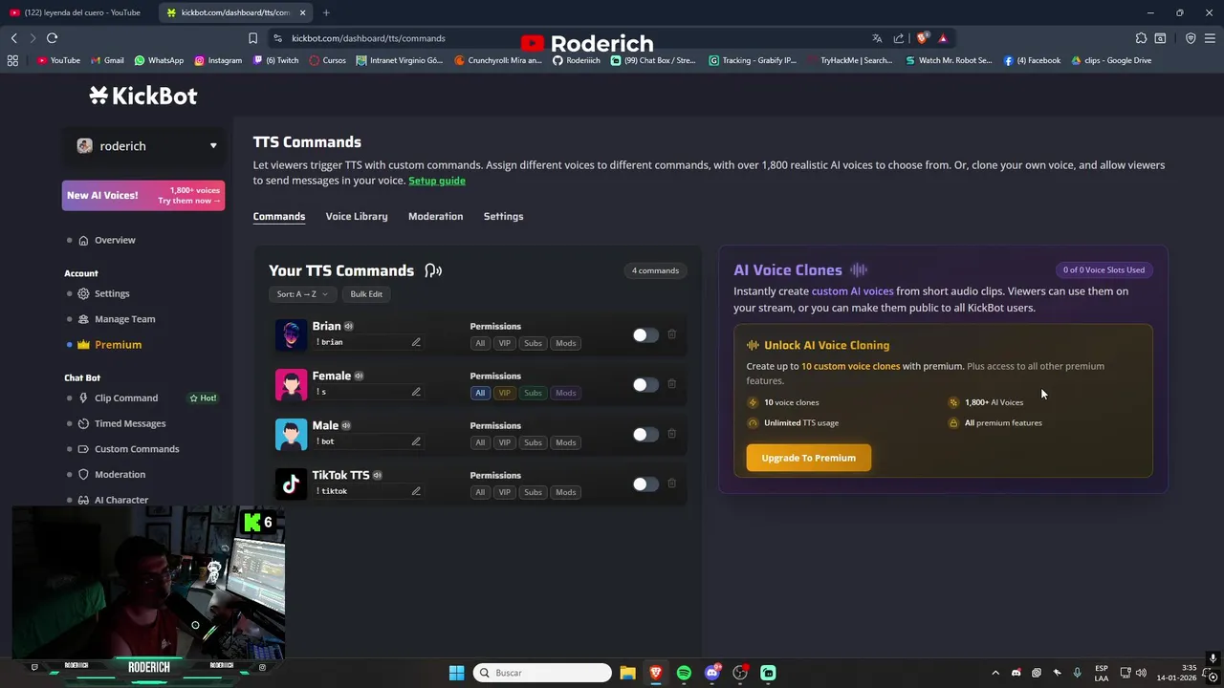Viewport: 1224px width, 688px height.
Task: Enable the TikTok TTS command toggle
Action: click(x=645, y=484)
